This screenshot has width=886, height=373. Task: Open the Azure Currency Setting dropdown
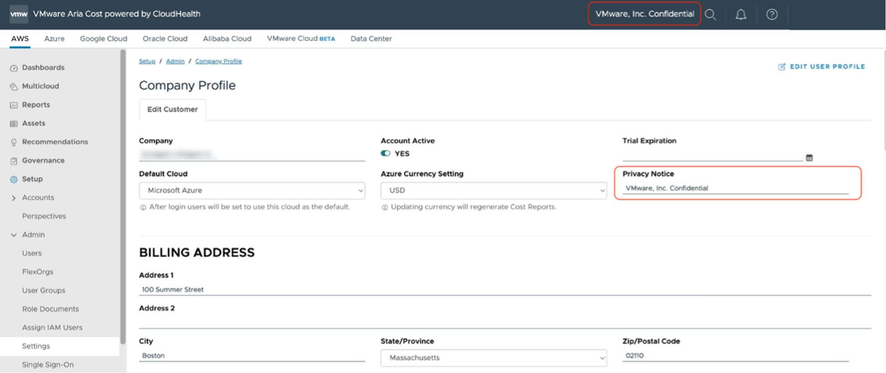(x=494, y=191)
